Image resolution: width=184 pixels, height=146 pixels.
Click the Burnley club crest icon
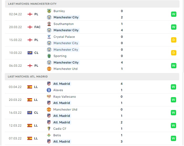click(49, 11)
